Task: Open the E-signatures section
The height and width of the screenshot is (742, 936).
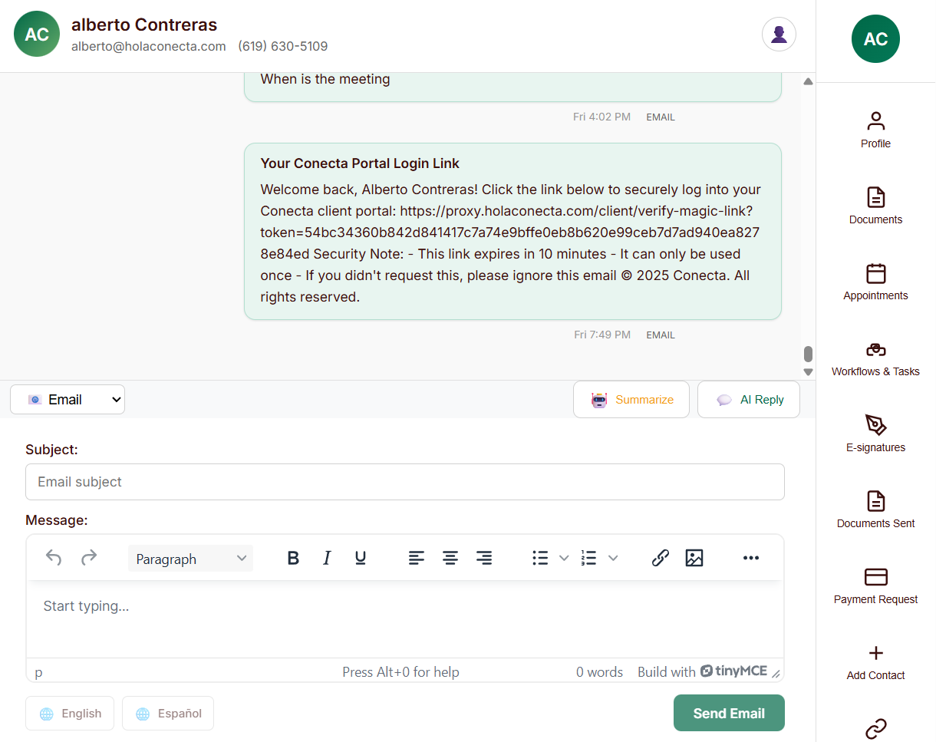Action: (x=875, y=432)
